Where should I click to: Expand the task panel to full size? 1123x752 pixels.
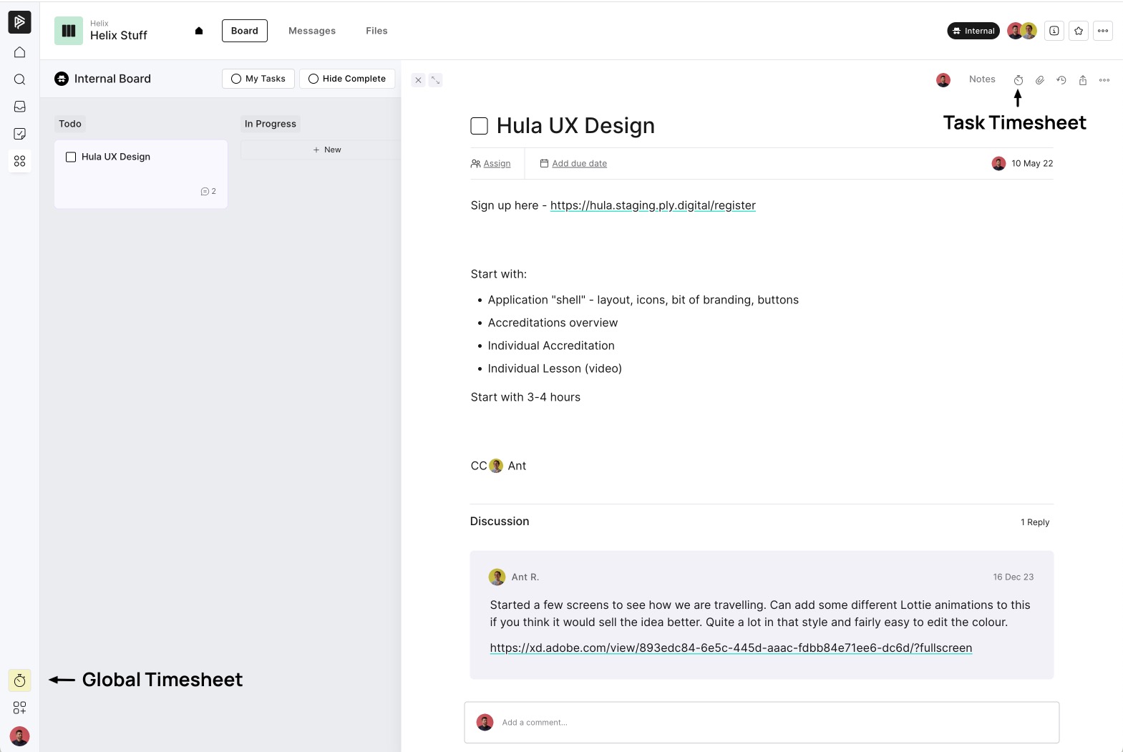[435, 80]
